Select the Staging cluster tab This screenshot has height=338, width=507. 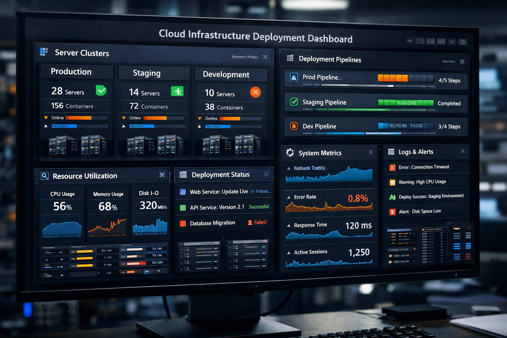click(x=154, y=73)
